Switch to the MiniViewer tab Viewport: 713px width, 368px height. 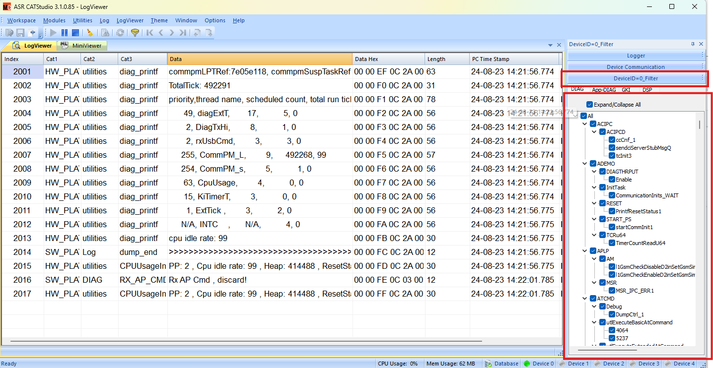pos(82,46)
